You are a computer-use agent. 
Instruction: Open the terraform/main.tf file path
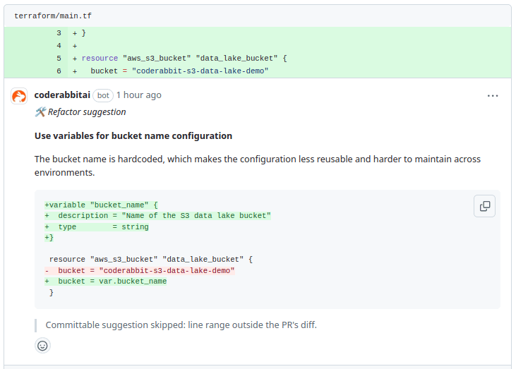[x=53, y=16]
